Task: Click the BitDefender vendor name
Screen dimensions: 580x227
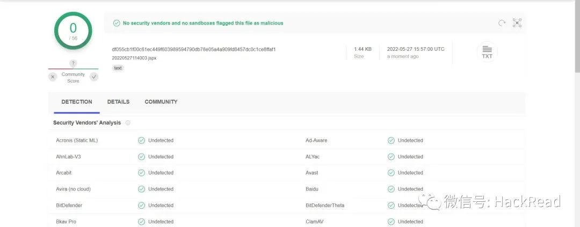Action: coord(69,205)
